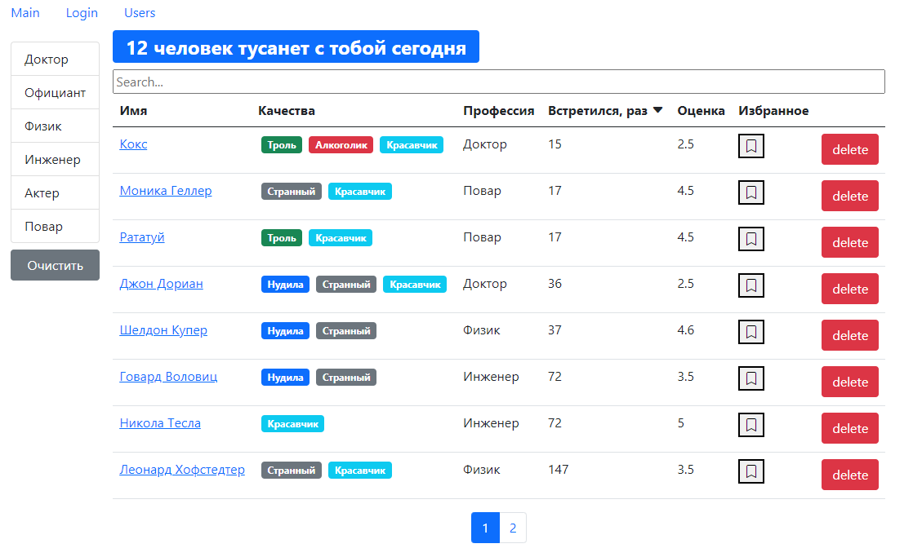
Task: Select Повар profession filter
Action: coord(56,226)
